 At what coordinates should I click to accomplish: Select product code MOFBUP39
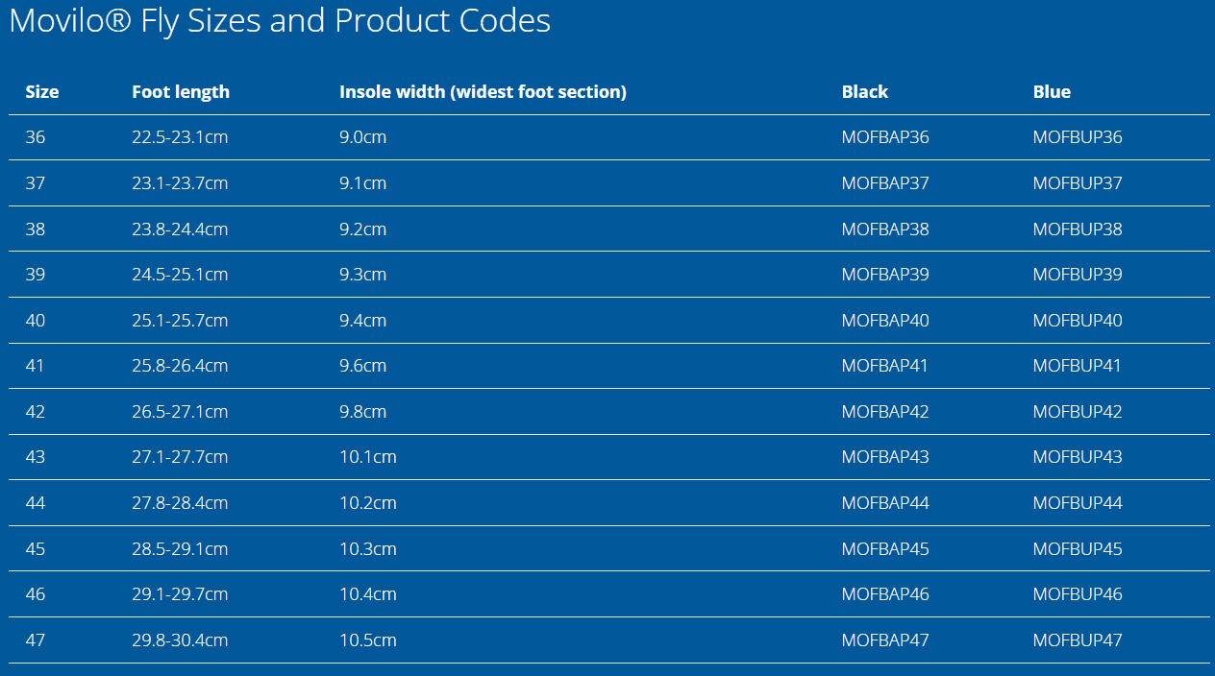pos(1078,275)
